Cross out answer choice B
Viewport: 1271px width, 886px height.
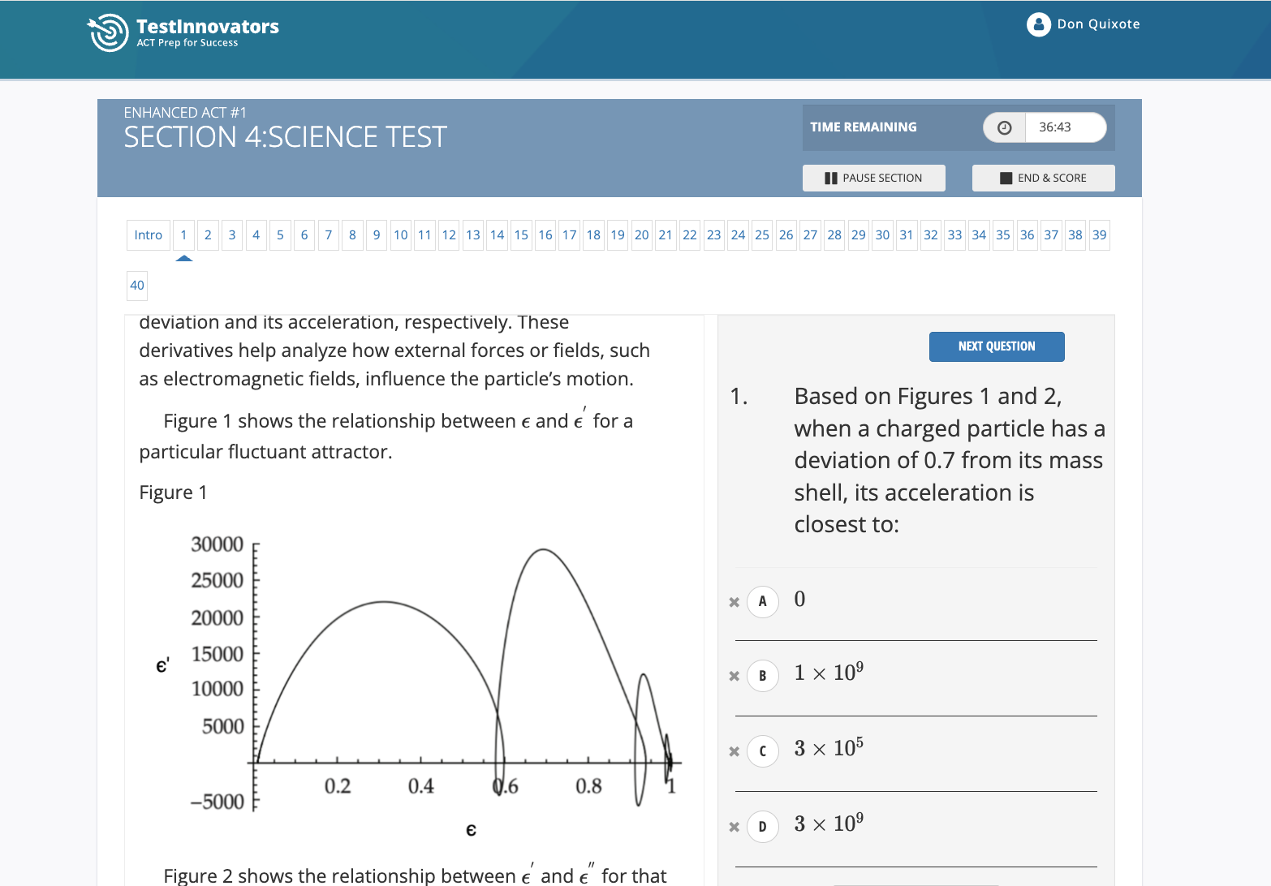coord(734,676)
